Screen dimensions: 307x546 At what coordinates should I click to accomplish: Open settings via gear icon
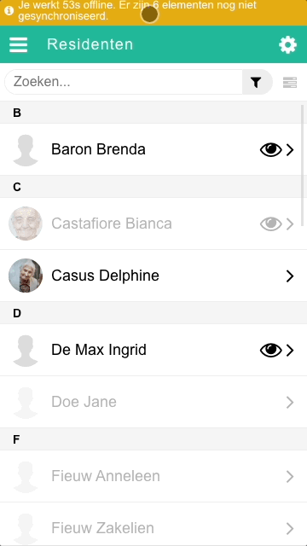coord(288,45)
